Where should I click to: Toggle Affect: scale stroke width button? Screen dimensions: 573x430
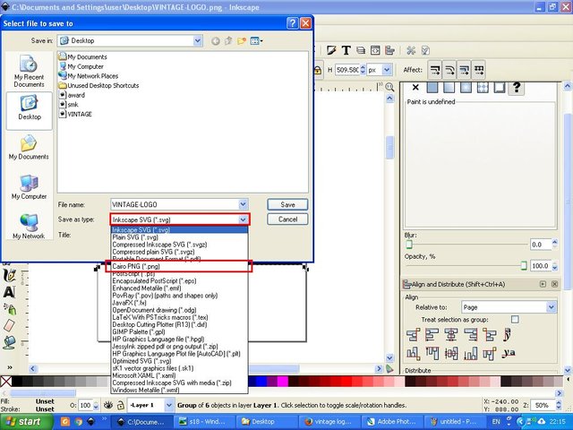tap(435, 70)
